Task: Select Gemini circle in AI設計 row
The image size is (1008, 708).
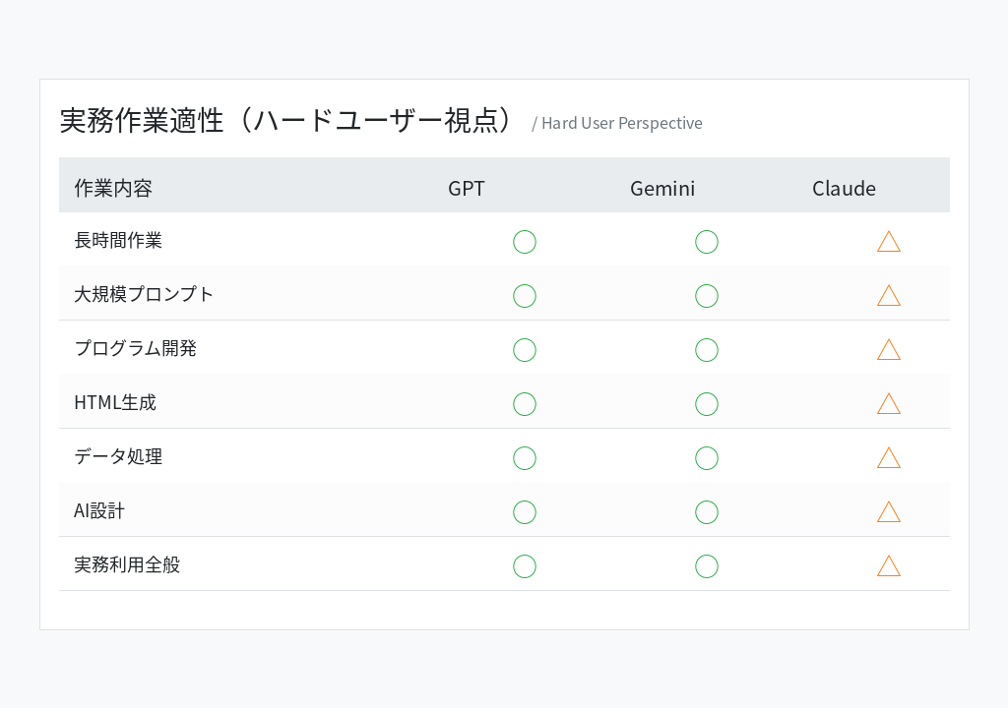Action: [707, 512]
